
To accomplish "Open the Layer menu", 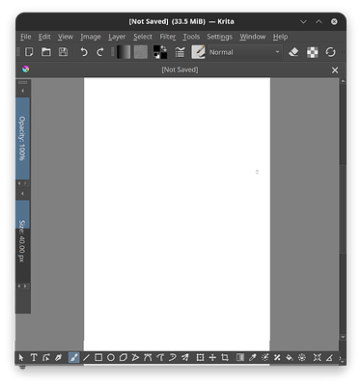I will click(x=117, y=37).
